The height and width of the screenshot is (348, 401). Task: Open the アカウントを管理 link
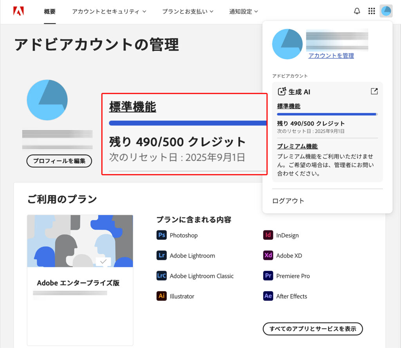(x=331, y=56)
